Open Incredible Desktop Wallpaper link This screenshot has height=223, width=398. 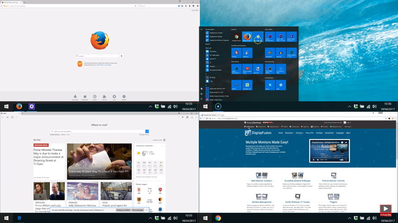pos(297,181)
